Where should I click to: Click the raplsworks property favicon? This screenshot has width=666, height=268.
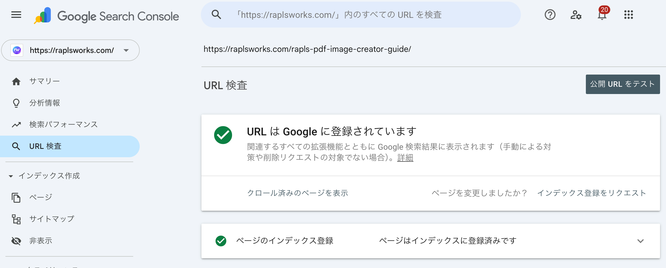pos(17,50)
